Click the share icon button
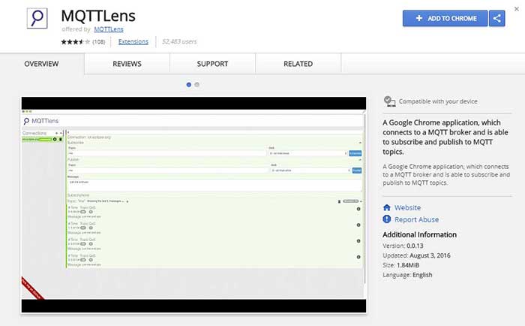This screenshot has height=326, width=525. click(496, 19)
